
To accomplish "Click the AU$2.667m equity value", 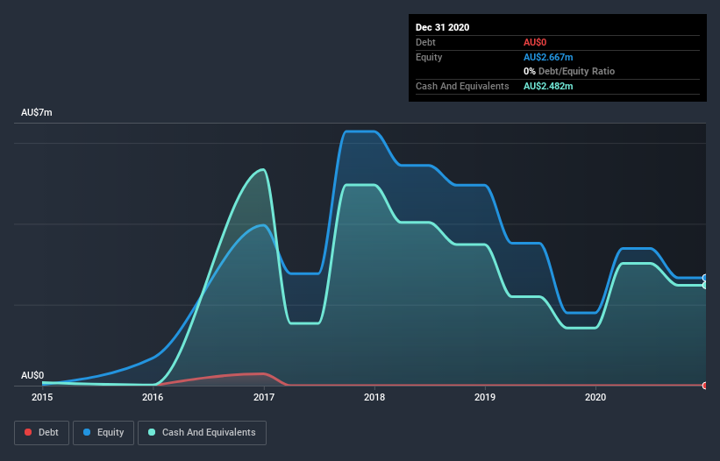I will pyautogui.click(x=548, y=57).
